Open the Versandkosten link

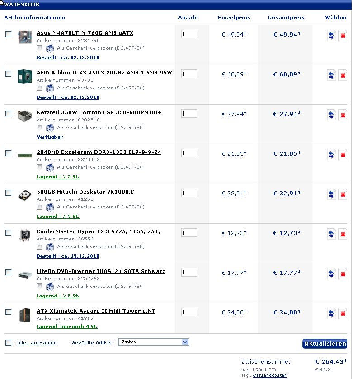tap(270, 375)
